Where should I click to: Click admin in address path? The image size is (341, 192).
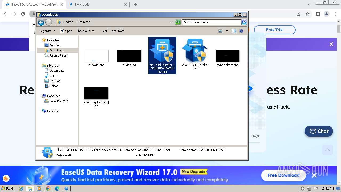tap(69, 22)
